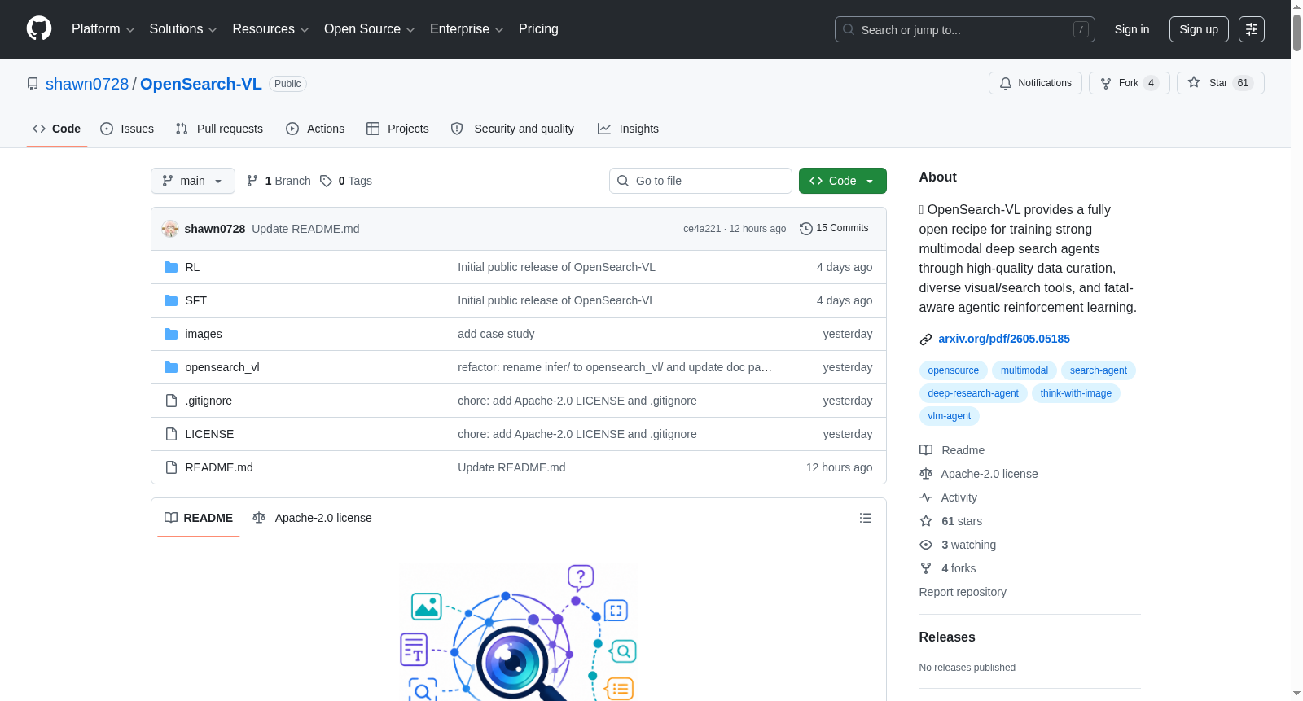This screenshot has width=1303, height=701.
Task: Click the Report repository link
Action: coord(963,592)
